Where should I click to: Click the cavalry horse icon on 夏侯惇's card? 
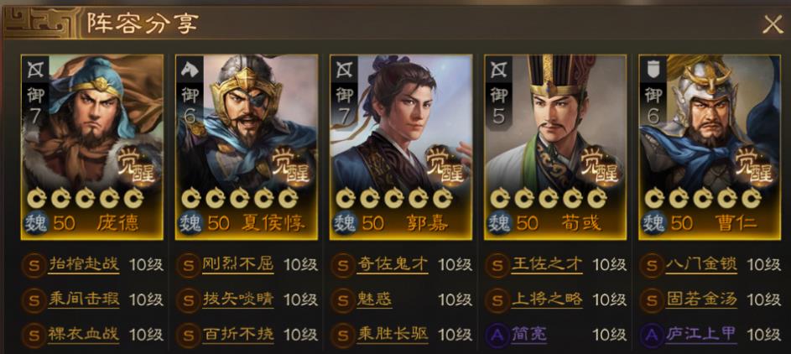coord(190,70)
